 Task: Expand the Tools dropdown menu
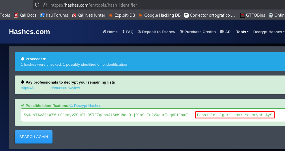click(x=242, y=32)
